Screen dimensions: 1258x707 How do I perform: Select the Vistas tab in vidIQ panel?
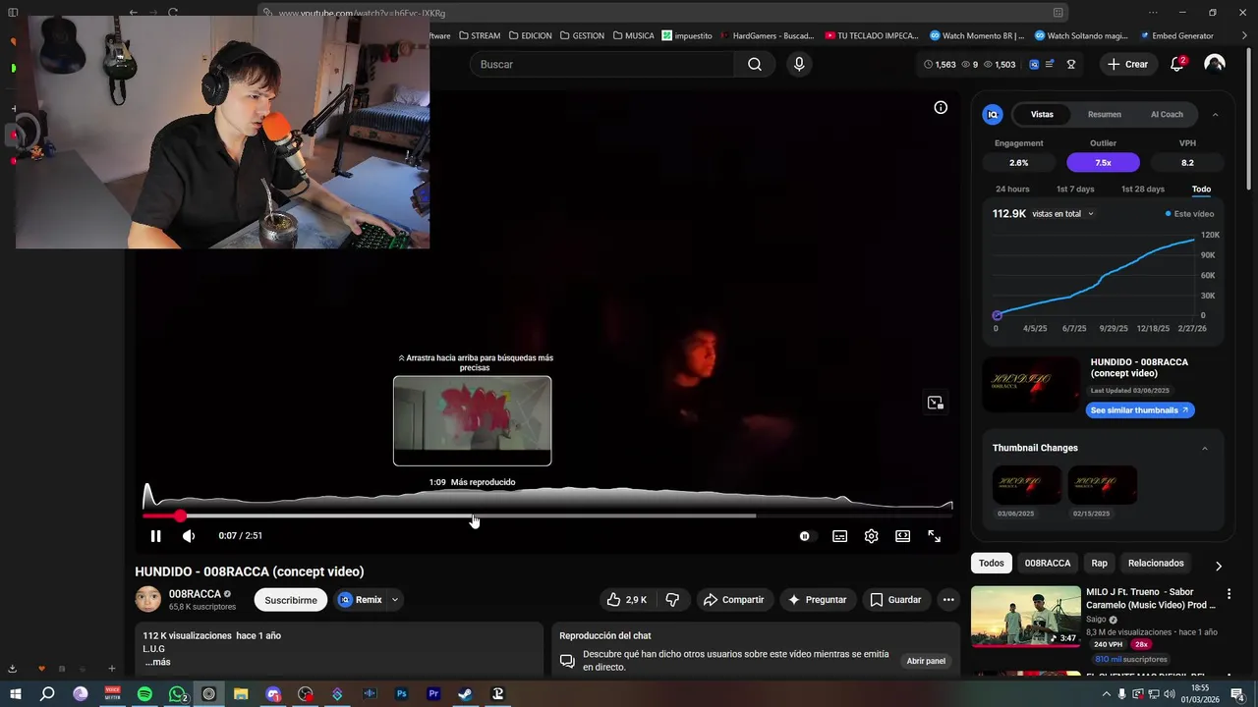point(1042,114)
